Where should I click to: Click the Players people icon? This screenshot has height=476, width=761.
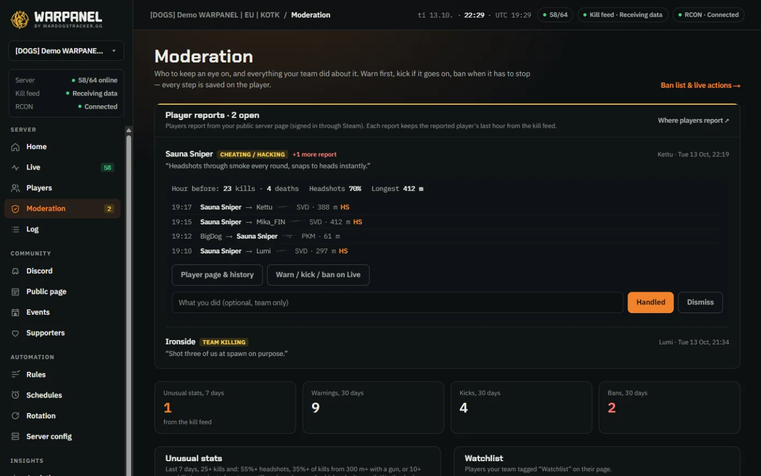coord(15,188)
